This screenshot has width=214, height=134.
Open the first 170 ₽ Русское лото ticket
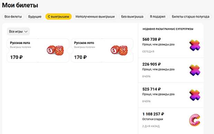pos(38,51)
